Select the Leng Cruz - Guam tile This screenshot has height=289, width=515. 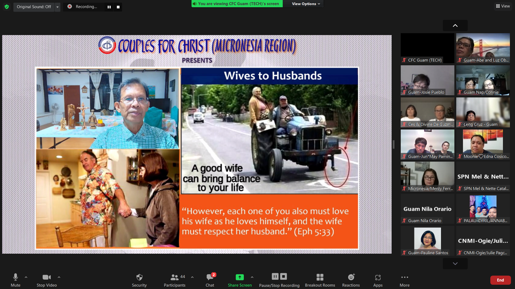tap(483, 112)
